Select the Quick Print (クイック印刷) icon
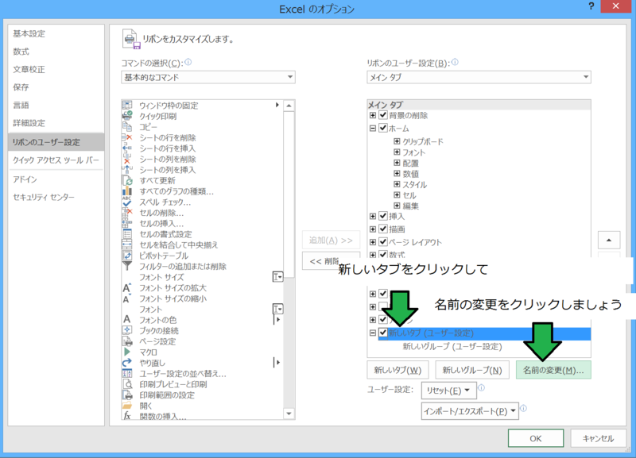 click(127, 116)
